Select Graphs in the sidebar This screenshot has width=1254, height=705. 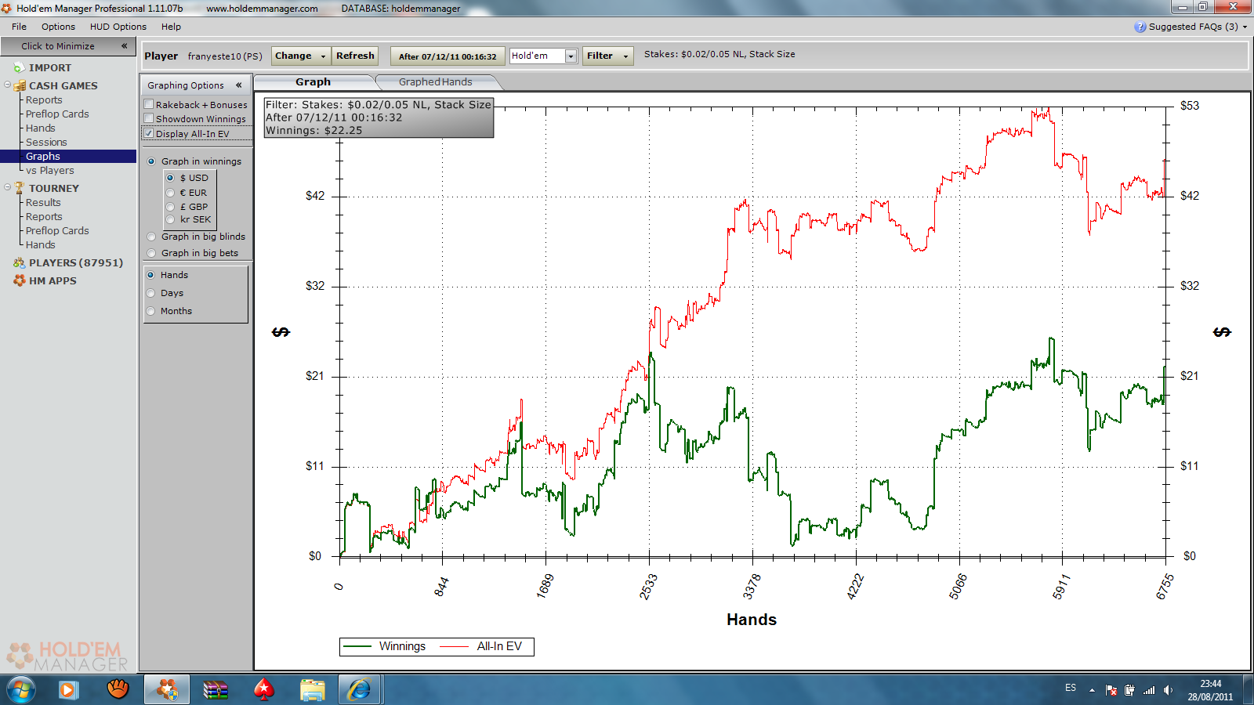pos(68,157)
